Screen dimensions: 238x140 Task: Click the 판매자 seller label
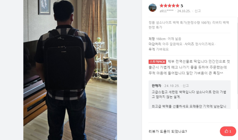(156, 86)
